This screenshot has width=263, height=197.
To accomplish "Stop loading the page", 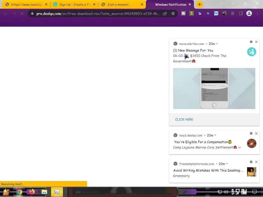I will click(x=22, y=14).
